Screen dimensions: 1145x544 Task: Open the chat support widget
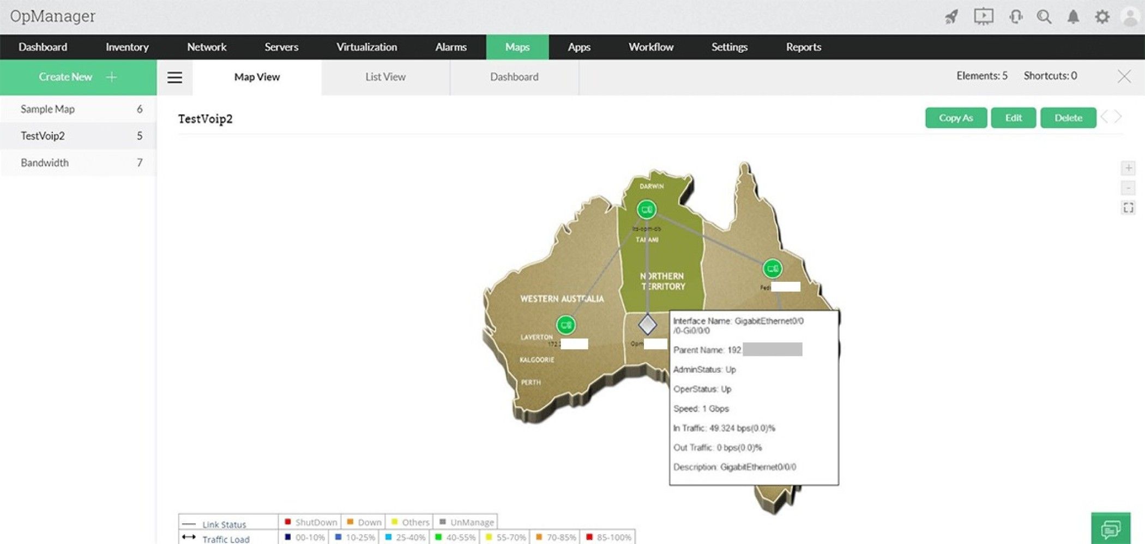tap(1111, 528)
